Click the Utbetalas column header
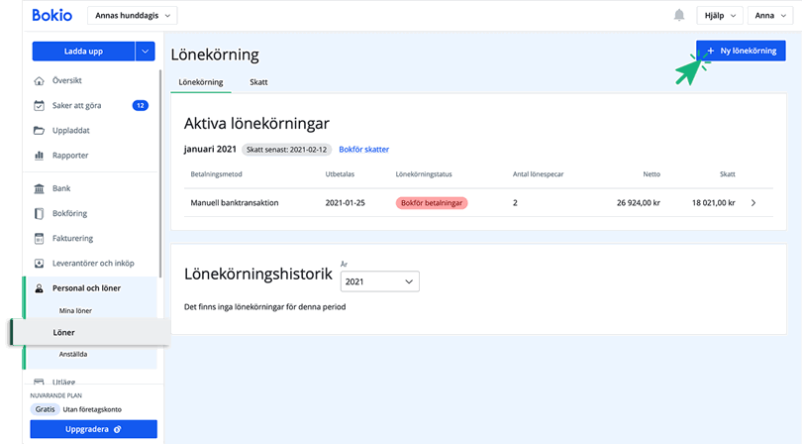 pos(340,174)
